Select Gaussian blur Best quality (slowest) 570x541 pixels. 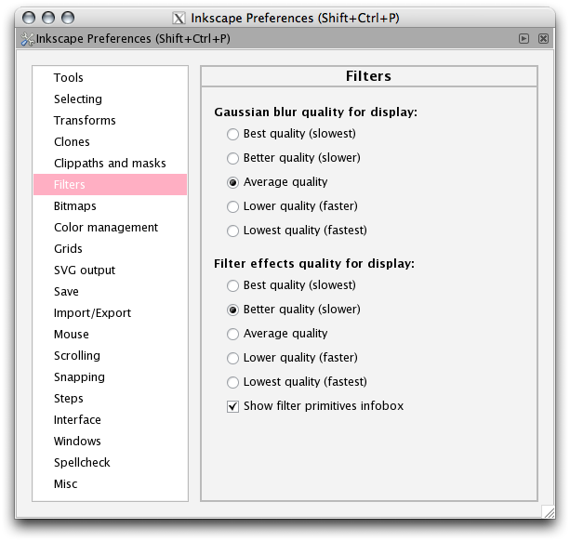[x=291, y=134]
